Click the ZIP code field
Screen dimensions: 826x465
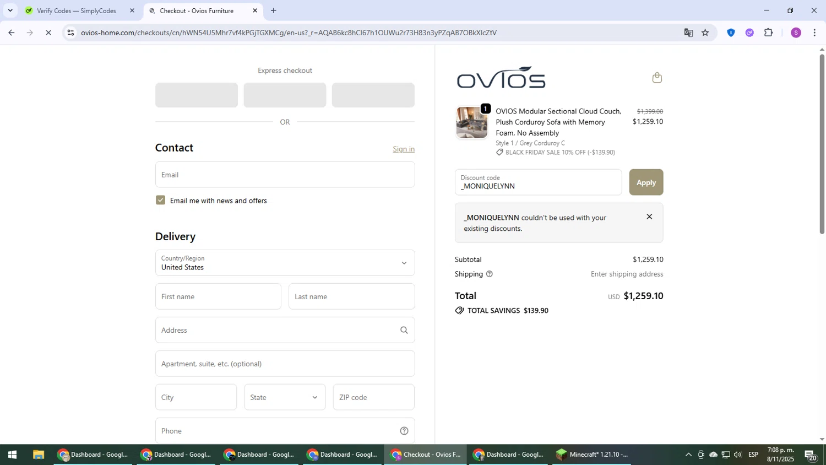point(373,397)
